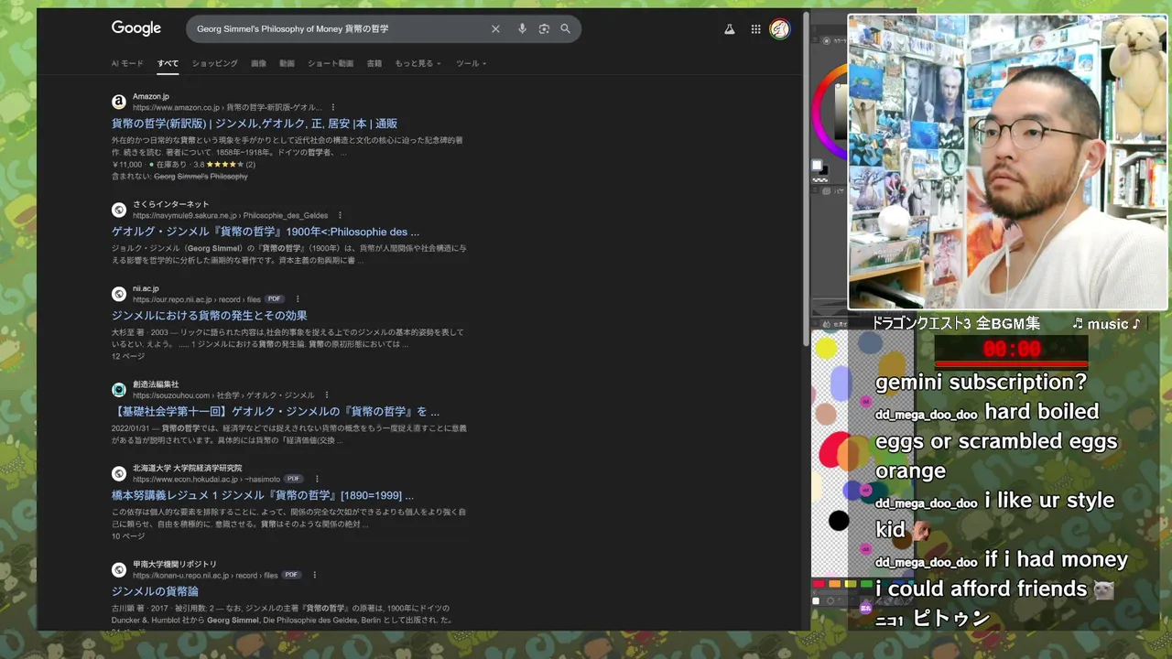Switch to ショッピング tab
The image size is (1172, 659).
coord(214,63)
